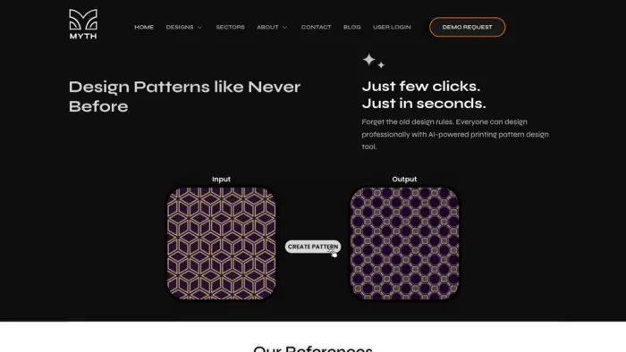
Task: Click the Our References section heading
Action: tap(313, 348)
